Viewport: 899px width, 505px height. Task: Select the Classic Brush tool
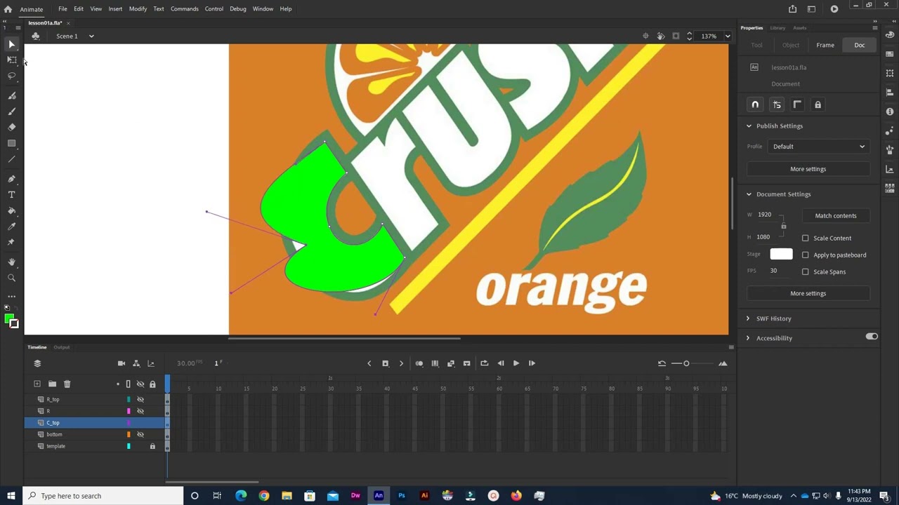point(11,112)
